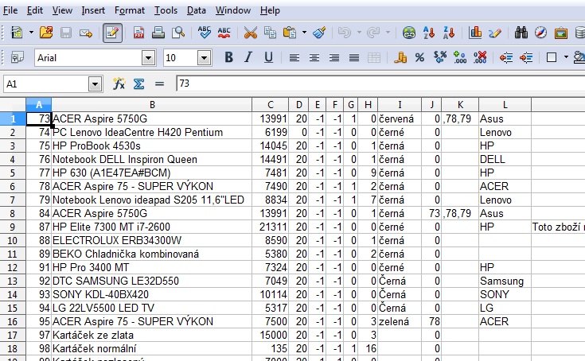The height and width of the screenshot is (361, 585).
Task: Click Sort Descending icon
Action: 449,33
